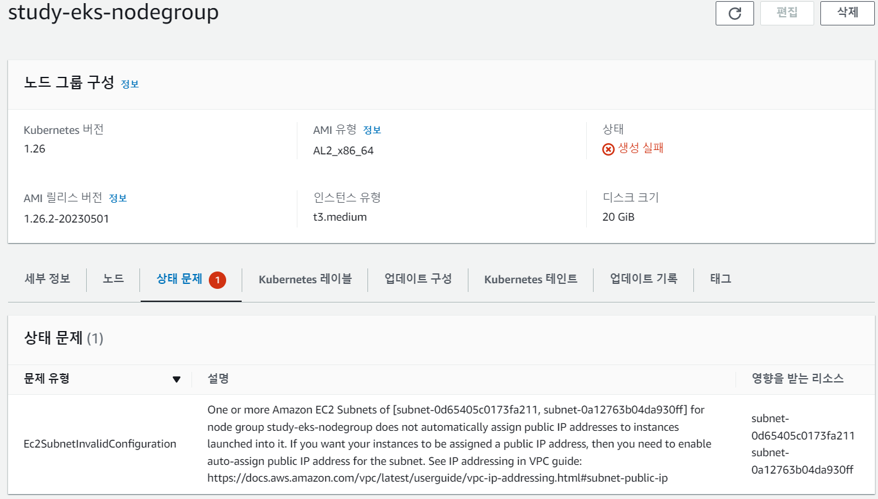Click the vpc-ip-addressing documentation URL text
This screenshot has height=499, width=878.
pyautogui.click(x=438, y=479)
